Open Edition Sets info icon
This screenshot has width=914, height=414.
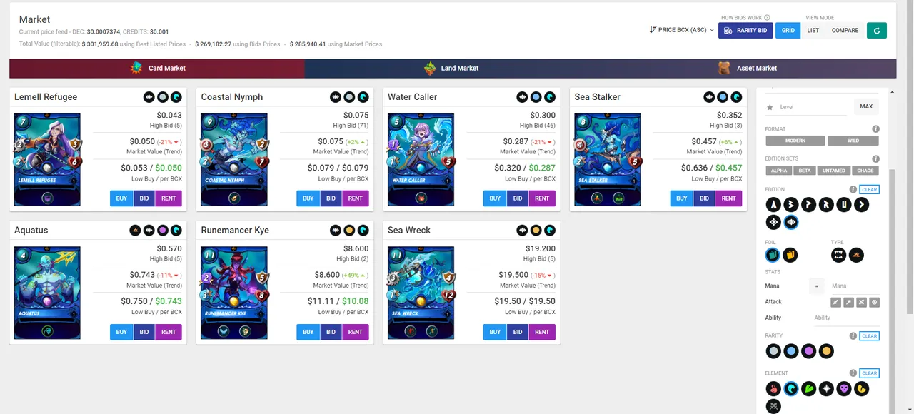pos(875,159)
